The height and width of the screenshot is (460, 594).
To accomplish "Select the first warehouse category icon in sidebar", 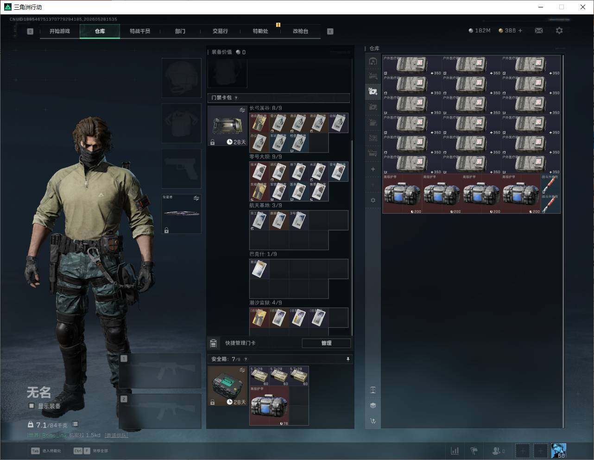I will point(373,61).
